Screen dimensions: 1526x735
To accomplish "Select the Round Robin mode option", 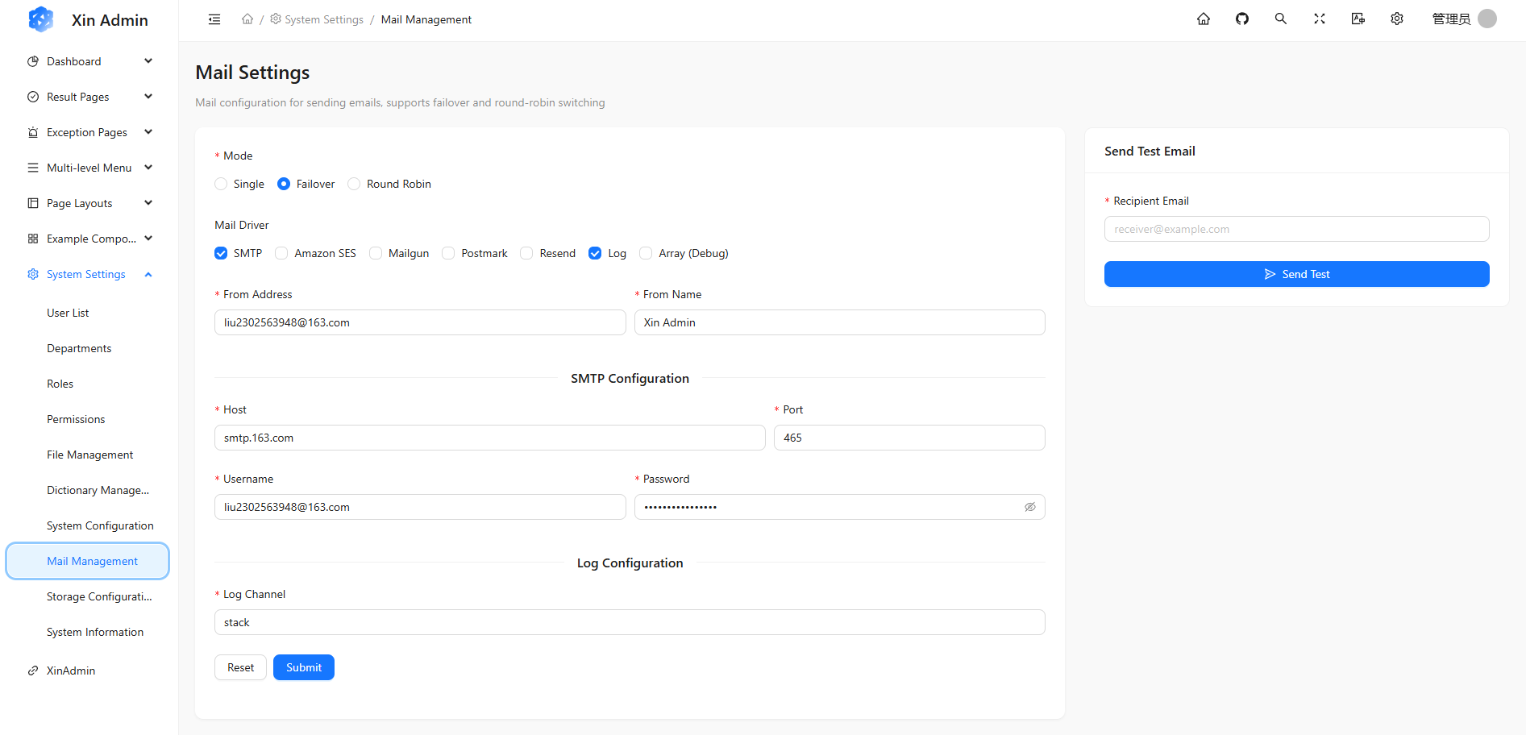I will 355,184.
